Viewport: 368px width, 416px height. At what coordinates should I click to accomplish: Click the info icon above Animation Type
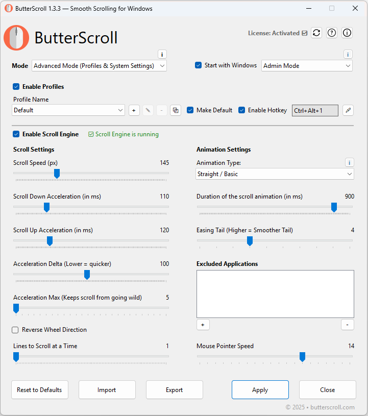349,162
